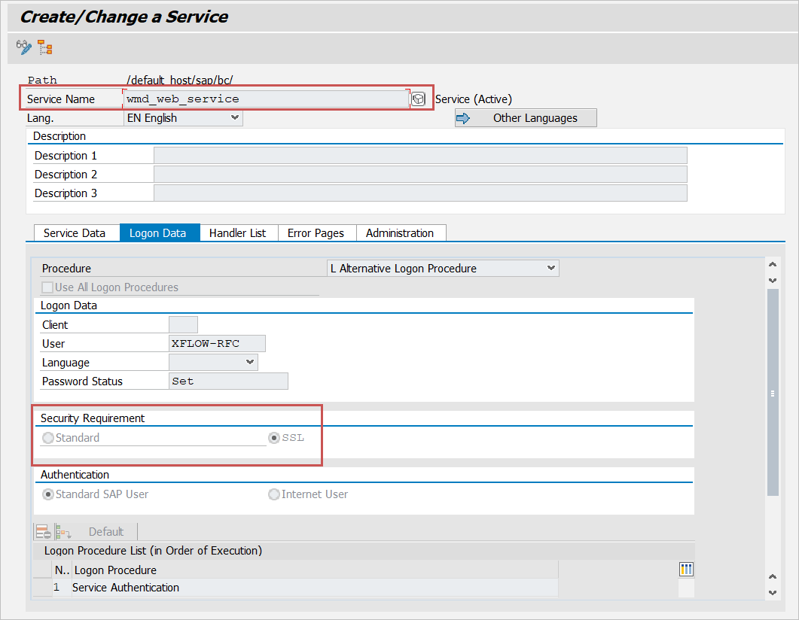The height and width of the screenshot is (620, 799).
Task: Select the Standard security requirement option
Action: pyautogui.click(x=48, y=438)
